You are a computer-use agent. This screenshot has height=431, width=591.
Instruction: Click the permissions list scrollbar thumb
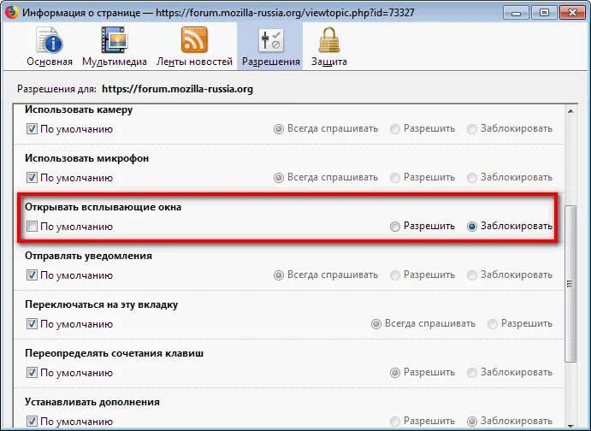click(570, 284)
